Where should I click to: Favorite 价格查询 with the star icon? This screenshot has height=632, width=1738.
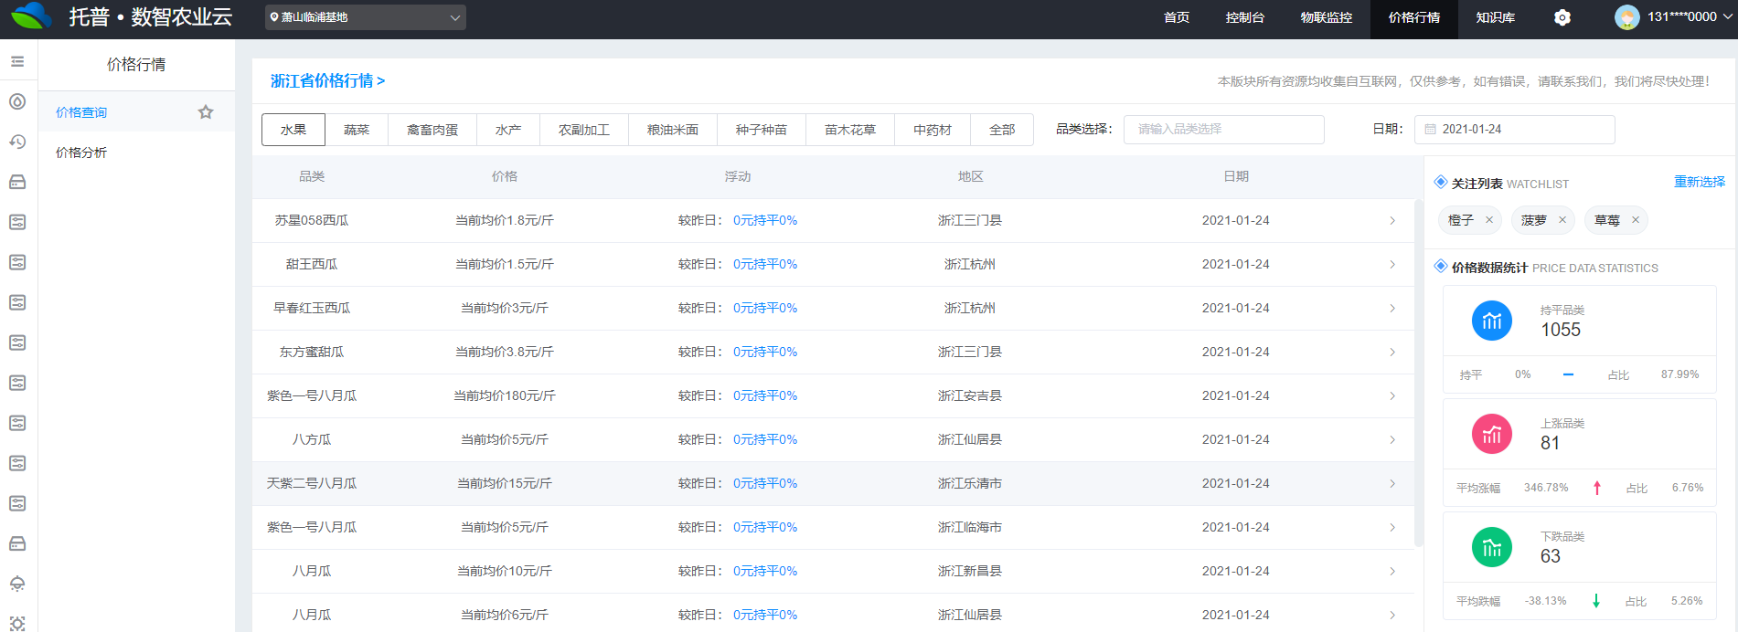tap(206, 111)
